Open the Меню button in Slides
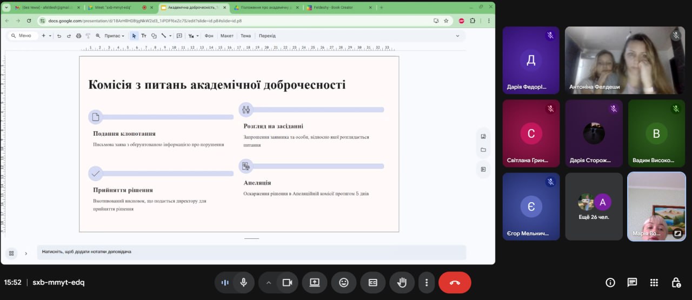The height and width of the screenshot is (300, 692). coord(22,36)
